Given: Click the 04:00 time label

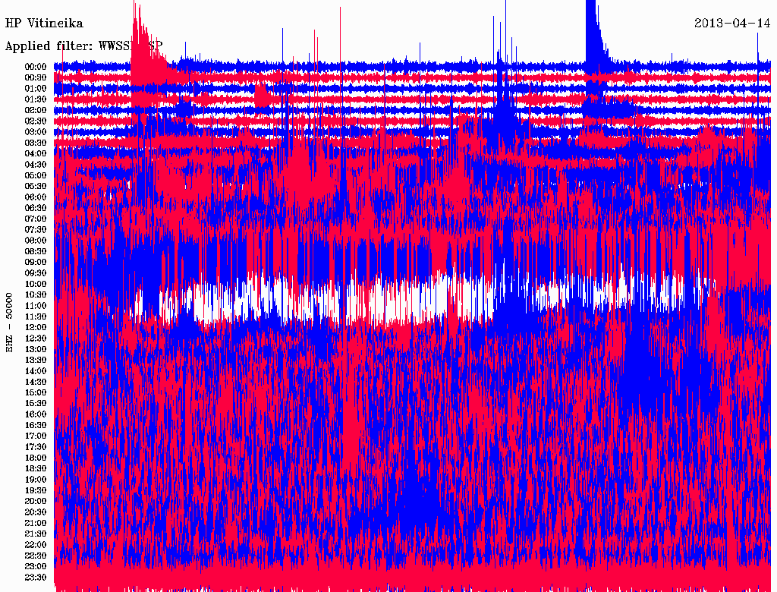Looking at the screenshot, I should click(x=36, y=154).
